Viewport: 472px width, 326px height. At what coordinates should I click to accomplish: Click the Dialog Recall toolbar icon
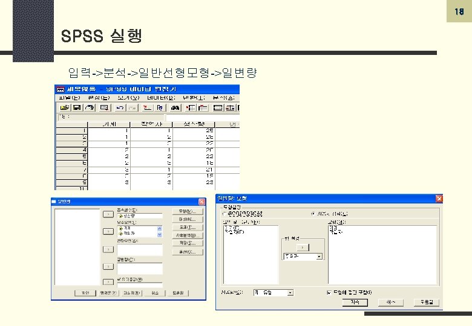pos(104,107)
